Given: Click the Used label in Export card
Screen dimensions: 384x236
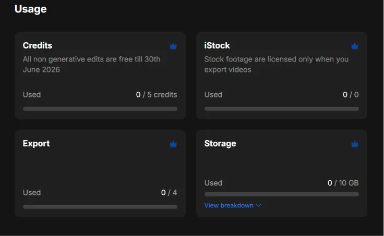Looking at the screenshot, I should tap(32, 193).
